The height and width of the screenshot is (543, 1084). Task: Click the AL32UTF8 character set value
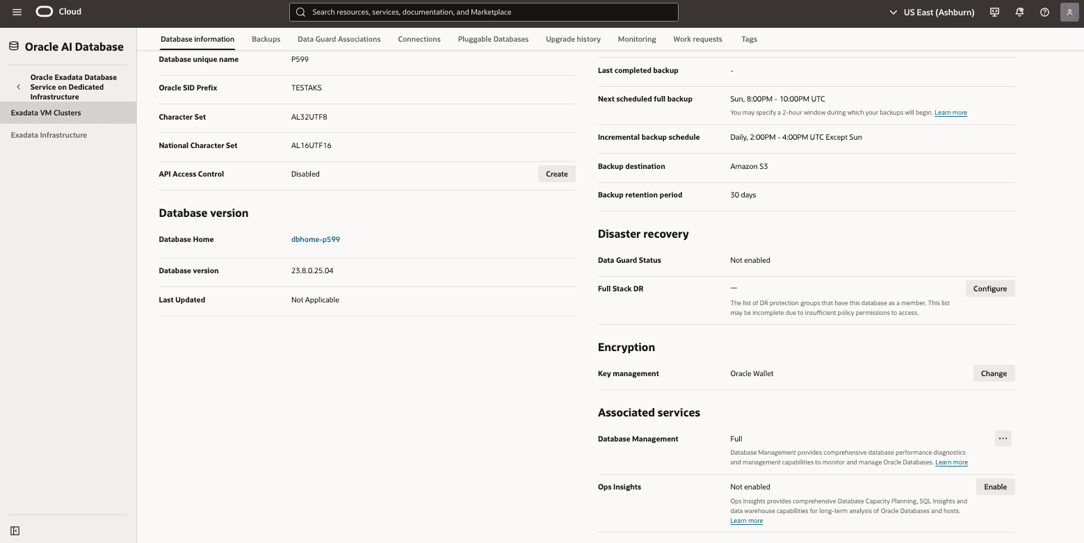pyautogui.click(x=309, y=117)
